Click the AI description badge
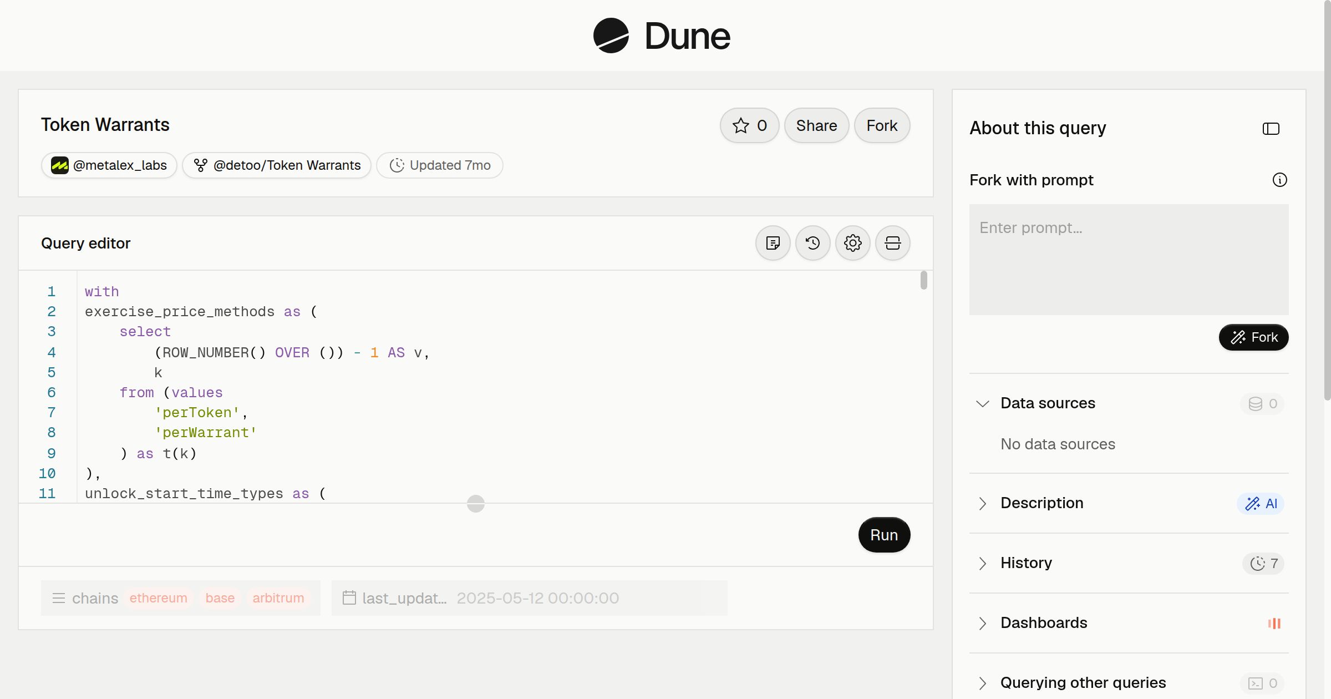The height and width of the screenshot is (699, 1331). (1261, 503)
